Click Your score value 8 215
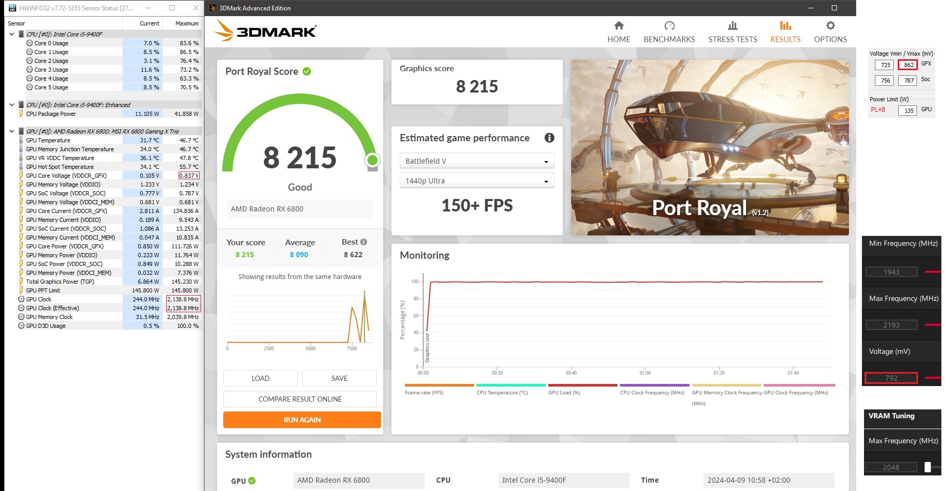The width and height of the screenshot is (945, 491). (x=245, y=255)
